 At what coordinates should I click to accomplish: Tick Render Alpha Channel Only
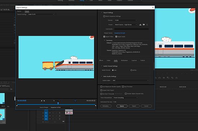tap(126, 94)
